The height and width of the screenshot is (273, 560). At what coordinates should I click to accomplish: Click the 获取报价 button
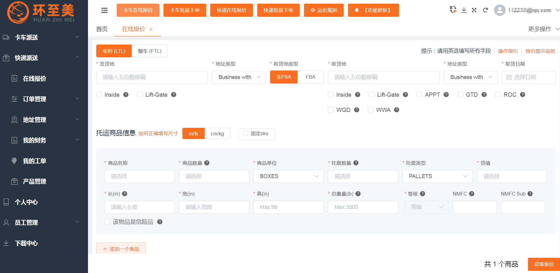point(544,264)
